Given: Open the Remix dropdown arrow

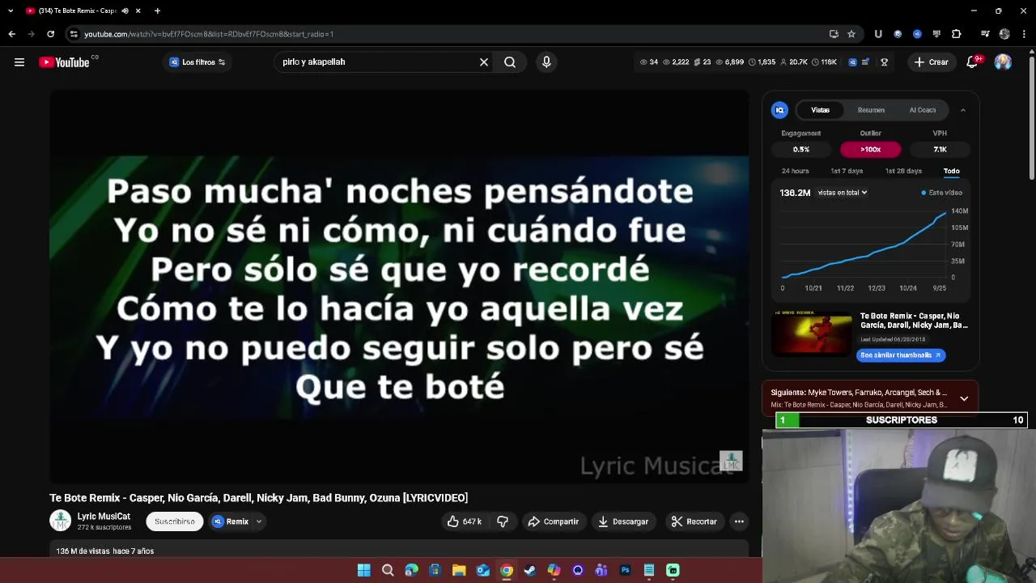Looking at the screenshot, I should click(x=259, y=521).
